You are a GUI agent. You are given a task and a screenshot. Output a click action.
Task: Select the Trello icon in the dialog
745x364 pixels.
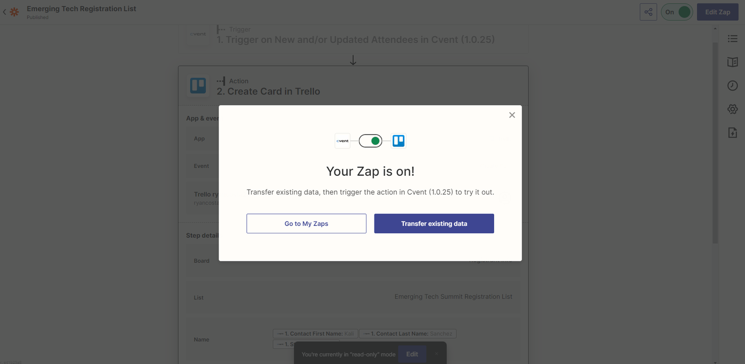[398, 141]
